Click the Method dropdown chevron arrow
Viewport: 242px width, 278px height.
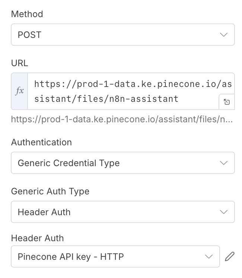(x=223, y=35)
